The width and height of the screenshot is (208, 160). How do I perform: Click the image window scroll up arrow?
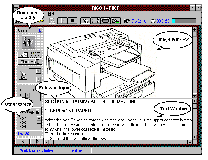(194, 29)
